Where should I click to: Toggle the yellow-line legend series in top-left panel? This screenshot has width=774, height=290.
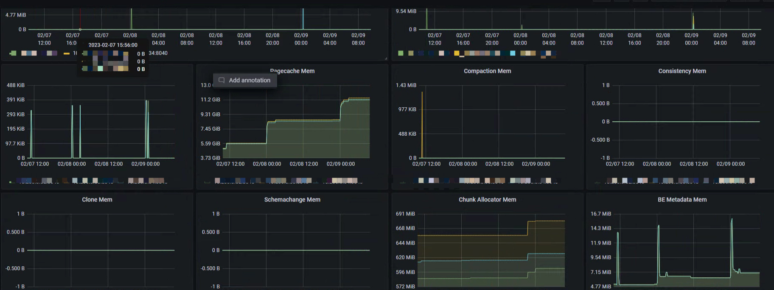click(67, 53)
